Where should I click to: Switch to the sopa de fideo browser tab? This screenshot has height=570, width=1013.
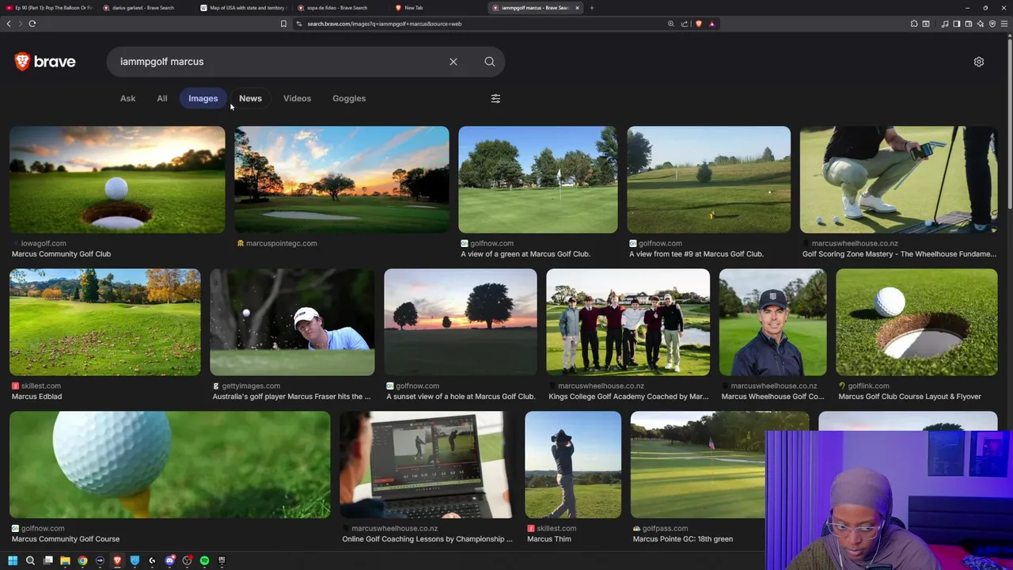pyautogui.click(x=340, y=8)
